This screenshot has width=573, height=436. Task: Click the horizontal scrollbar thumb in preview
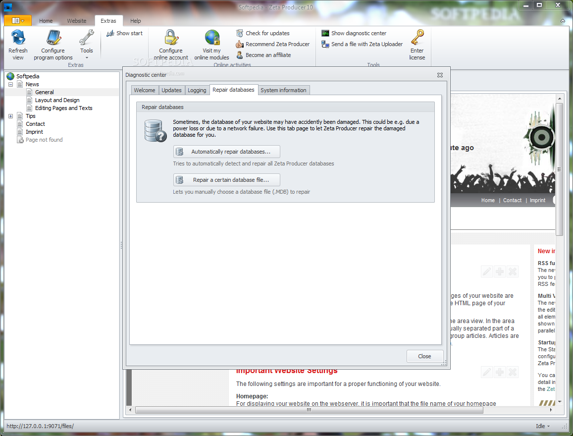[x=309, y=410]
